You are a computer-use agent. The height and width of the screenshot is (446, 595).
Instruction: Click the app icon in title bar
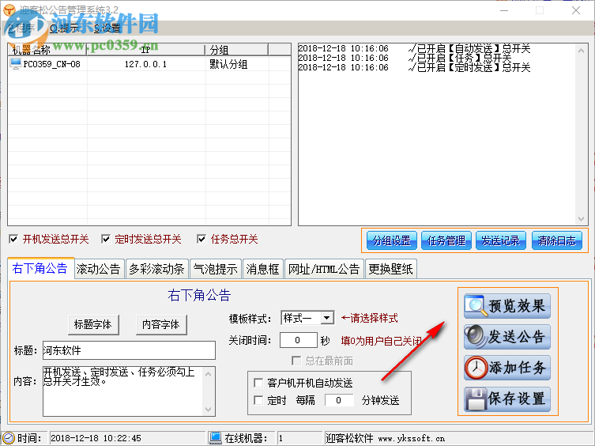pos(9,9)
